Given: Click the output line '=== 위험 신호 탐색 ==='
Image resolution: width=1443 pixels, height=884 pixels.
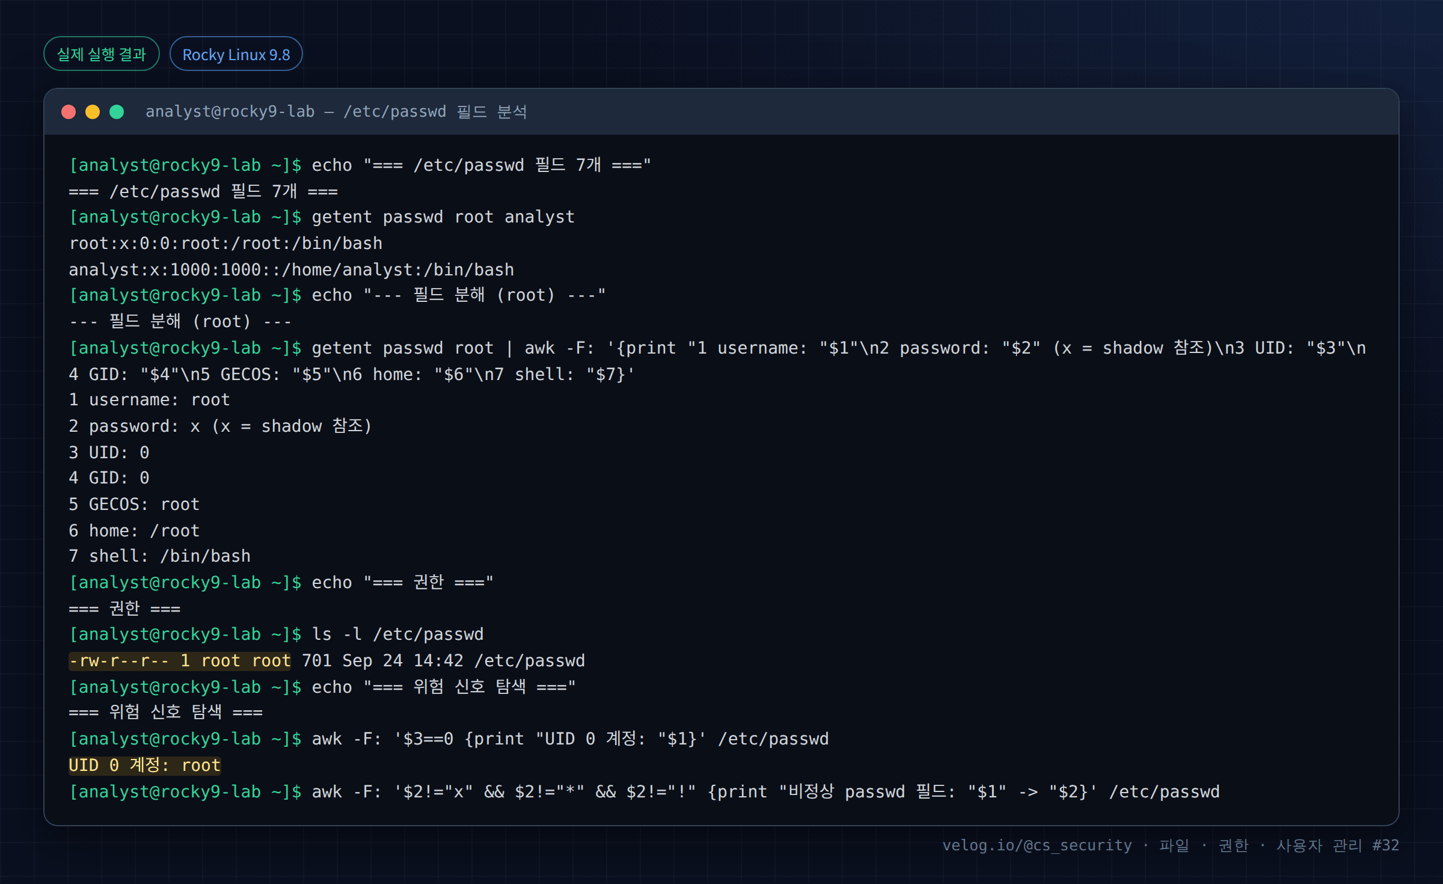Looking at the screenshot, I should (x=165, y=713).
